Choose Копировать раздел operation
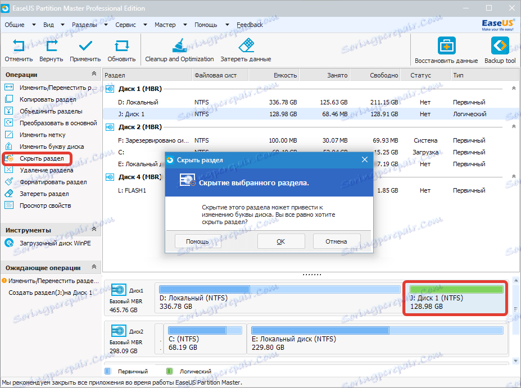 tap(40, 99)
